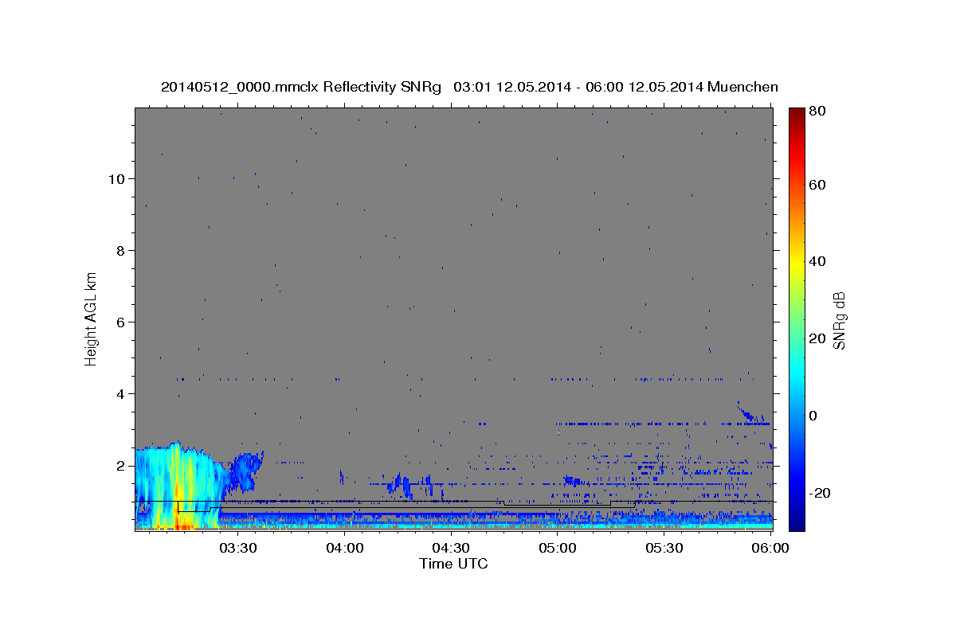Click the Height AGL km axis label
The height and width of the screenshot is (637, 956).
coord(92,319)
